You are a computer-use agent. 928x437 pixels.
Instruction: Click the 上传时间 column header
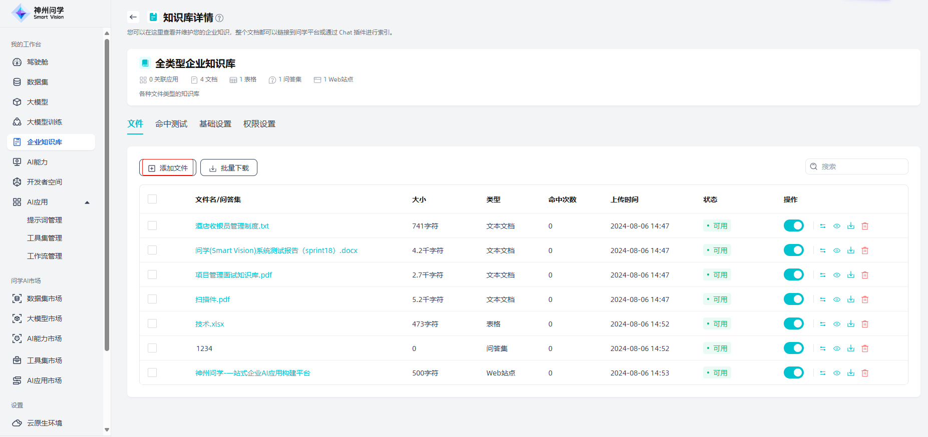pos(625,199)
